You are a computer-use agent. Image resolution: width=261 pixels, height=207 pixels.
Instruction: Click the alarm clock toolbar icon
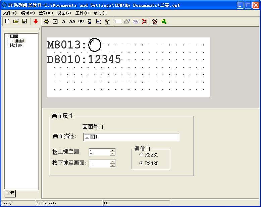[x=155, y=21]
